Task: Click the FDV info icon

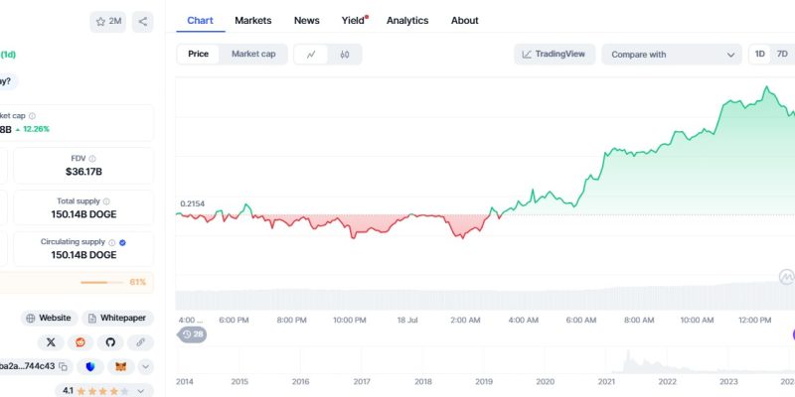Action: pos(92,159)
